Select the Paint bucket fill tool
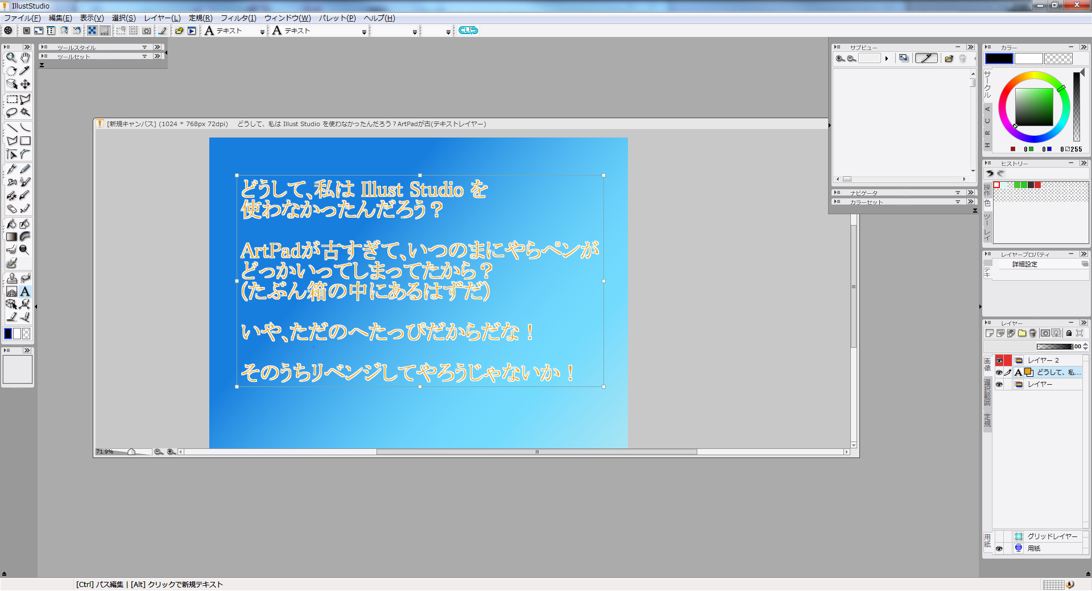 click(11, 224)
